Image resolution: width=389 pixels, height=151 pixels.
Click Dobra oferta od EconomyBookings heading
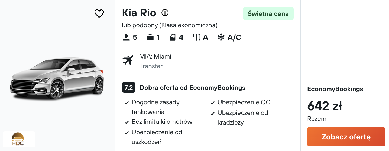pos(193,88)
